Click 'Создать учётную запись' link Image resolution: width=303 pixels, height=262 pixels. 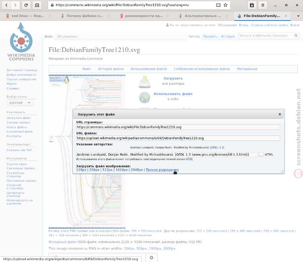(270, 25)
